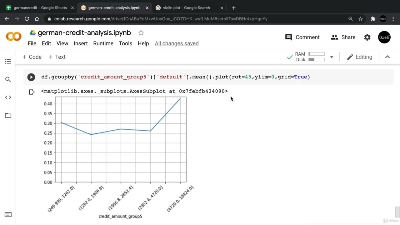The height and width of the screenshot is (225, 400).
Task: Expand the RAM and Disk connection dropdown
Action: pyautogui.click(x=332, y=57)
